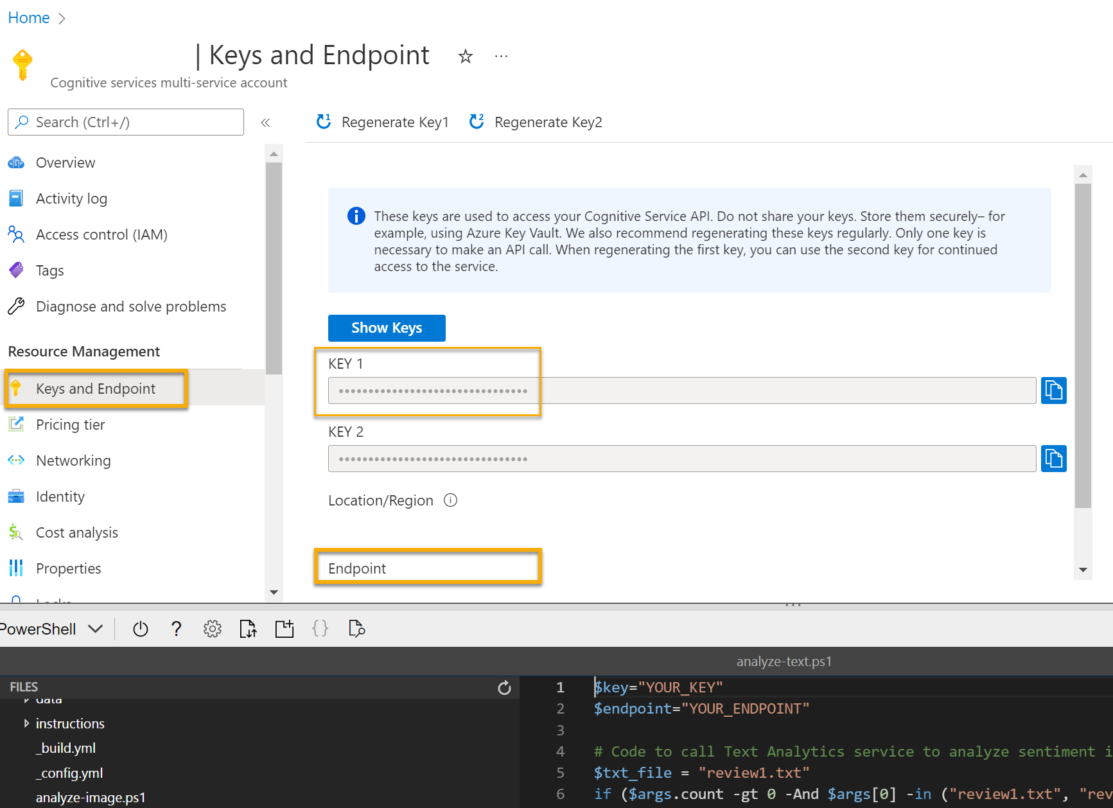The height and width of the screenshot is (808, 1113).
Task: Open _build.yml file
Action: tap(66, 748)
